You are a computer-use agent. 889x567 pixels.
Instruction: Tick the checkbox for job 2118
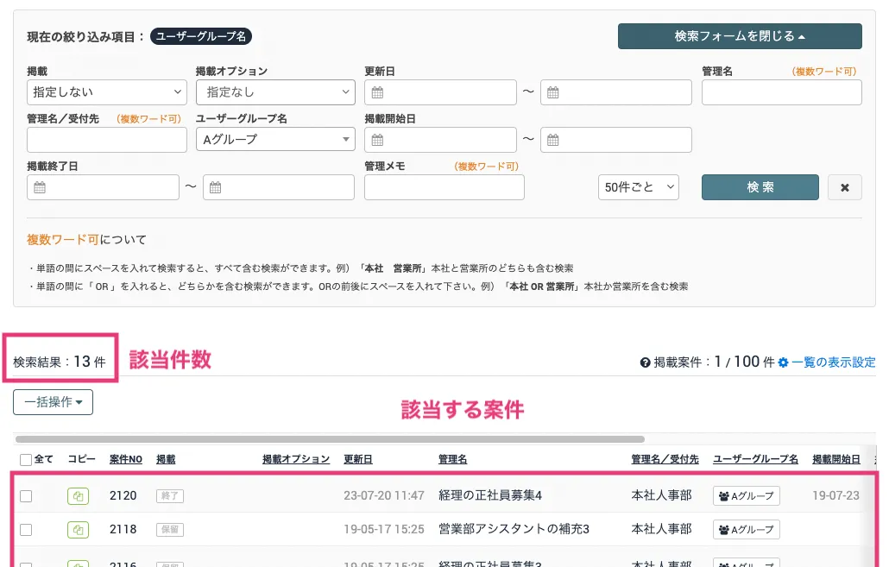(26, 529)
